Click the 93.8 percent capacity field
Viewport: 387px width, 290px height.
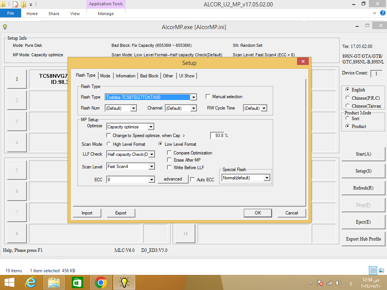[x=217, y=136]
